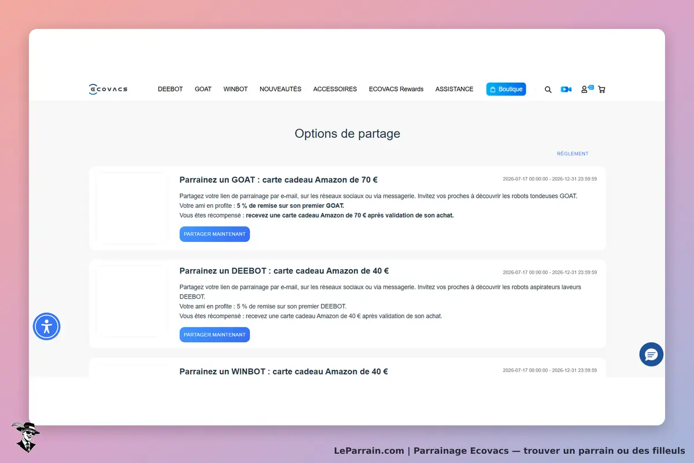The height and width of the screenshot is (463, 694).
Task: Click '5 % de remise sur son premier GOAT.'
Action: tap(290, 205)
